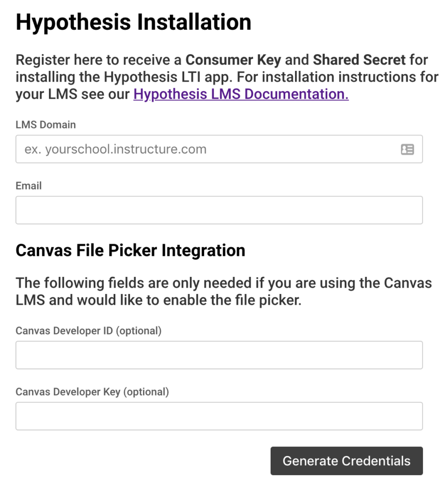Image resolution: width=445 pixels, height=500 pixels.
Task: Click the Hypothesis Installation page heading
Action: (133, 22)
